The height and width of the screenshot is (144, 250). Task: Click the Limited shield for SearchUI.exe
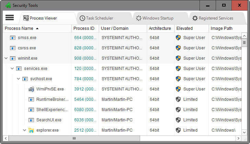178,120
